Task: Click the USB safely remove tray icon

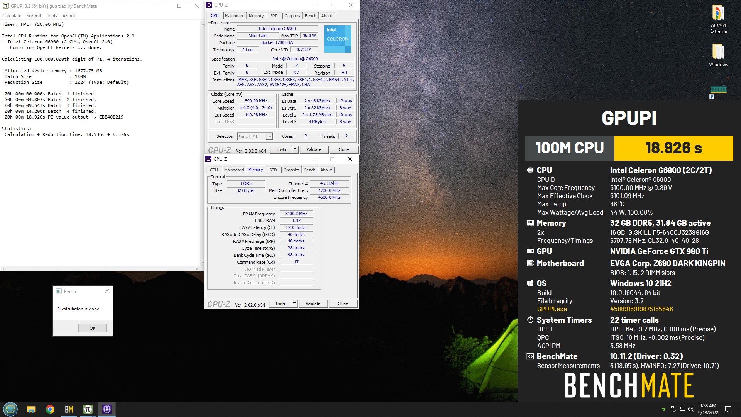Action: tap(673, 409)
